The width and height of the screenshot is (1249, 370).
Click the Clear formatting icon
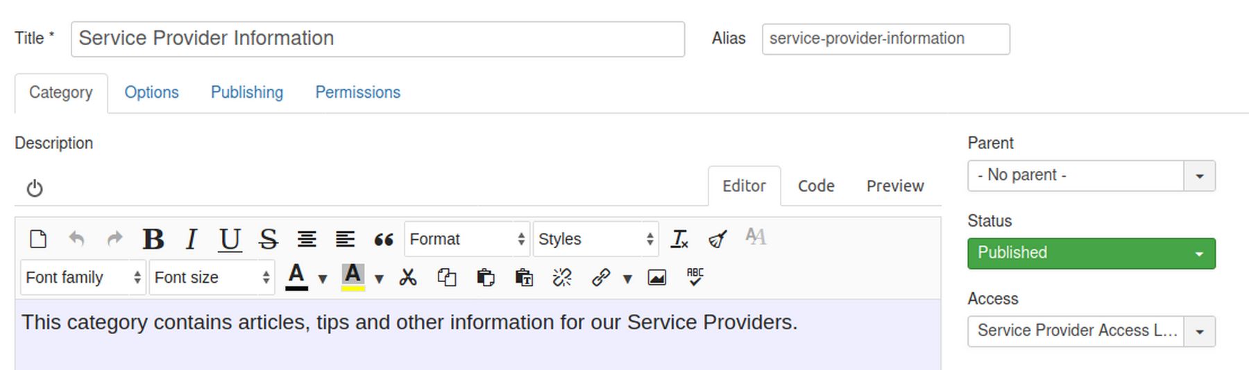[x=679, y=239]
